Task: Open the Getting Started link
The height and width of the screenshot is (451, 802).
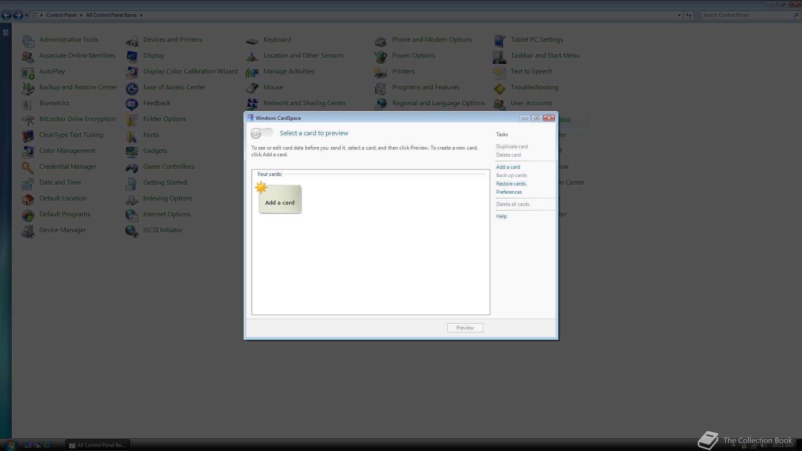Action: coord(165,182)
